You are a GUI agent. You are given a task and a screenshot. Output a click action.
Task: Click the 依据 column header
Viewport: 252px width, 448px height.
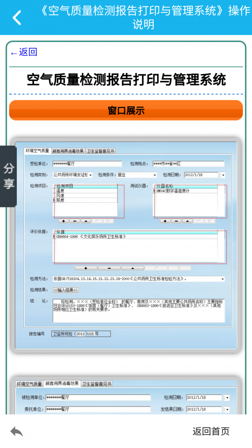click(x=135, y=232)
